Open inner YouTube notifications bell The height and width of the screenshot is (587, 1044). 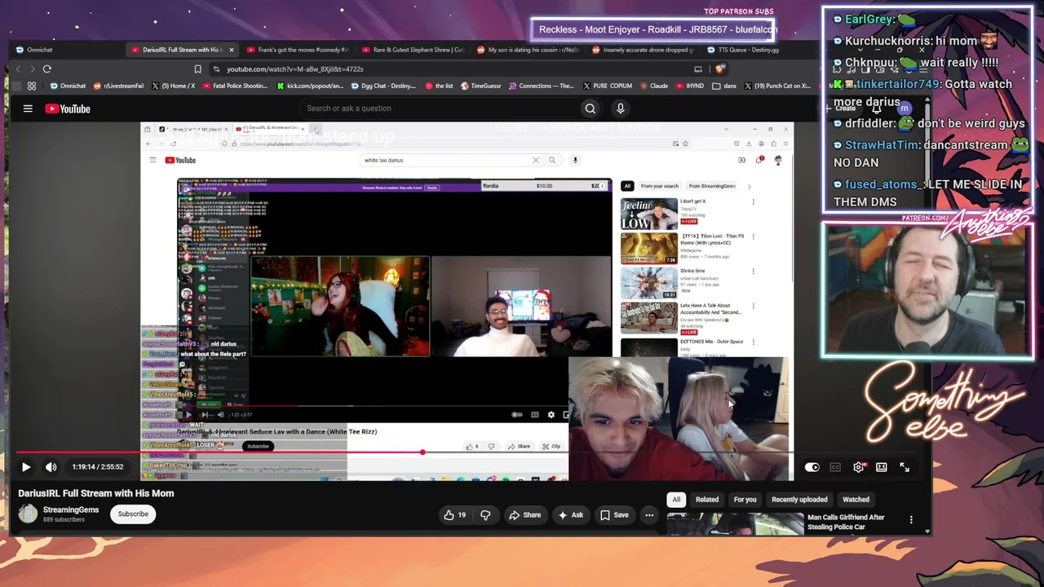pos(759,161)
